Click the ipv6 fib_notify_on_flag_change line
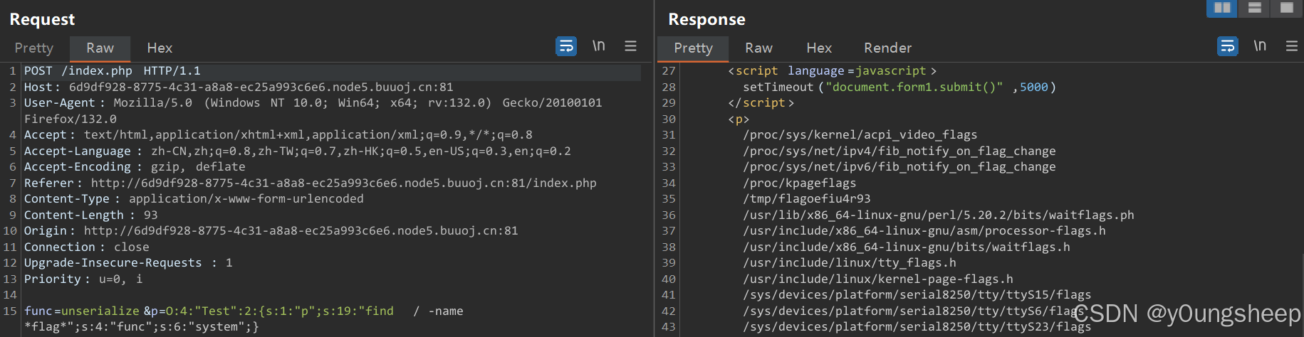1304x337 pixels. coord(899,167)
